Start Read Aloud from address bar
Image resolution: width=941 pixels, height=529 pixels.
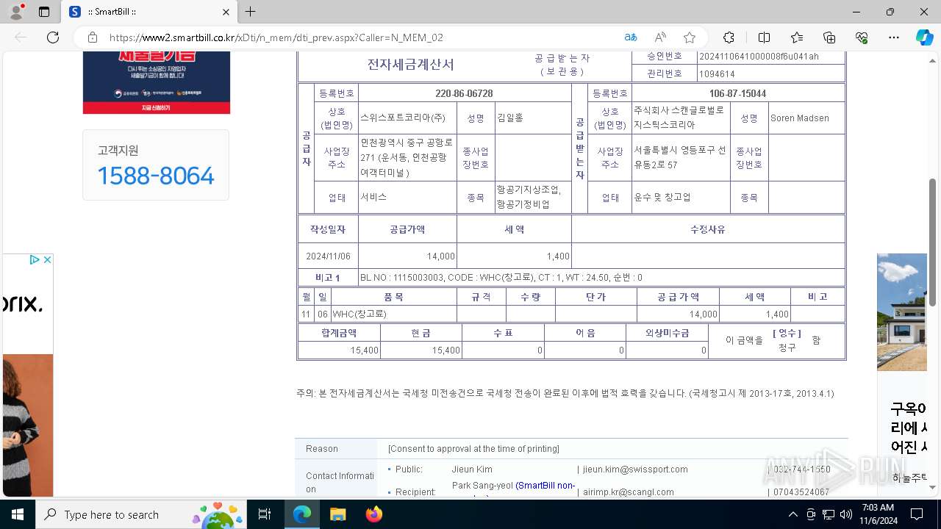(x=660, y=37)
